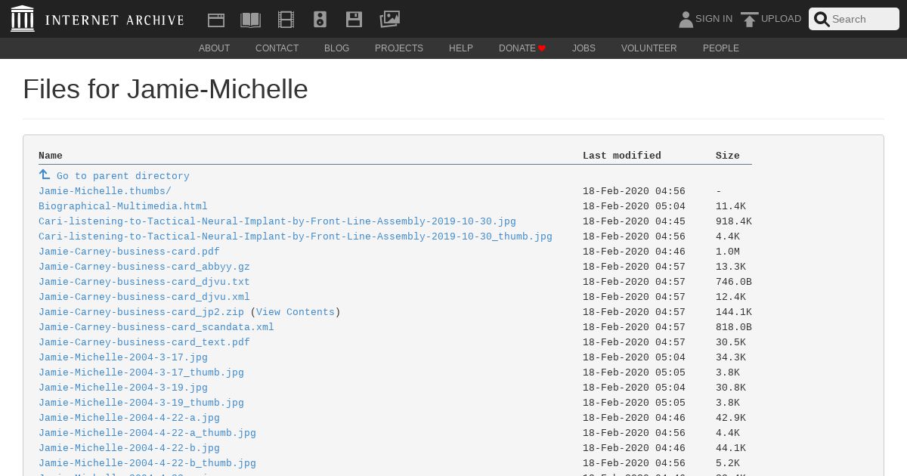The width and height of the screenshot is (907, 476).
Task: Click the 746.0B size value
Action: point(734,282)
